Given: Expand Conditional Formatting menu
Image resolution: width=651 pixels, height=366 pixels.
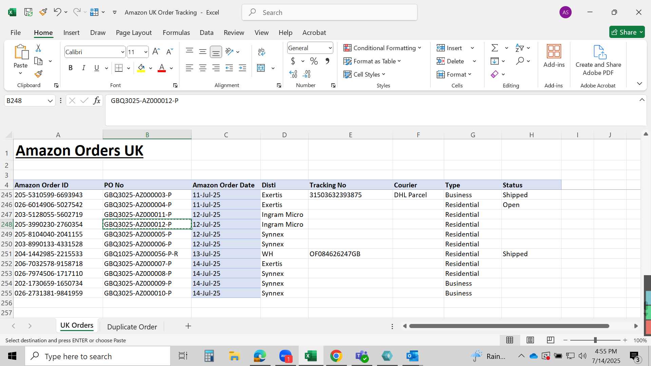Looking at the screenshot, I should point(382,48).
